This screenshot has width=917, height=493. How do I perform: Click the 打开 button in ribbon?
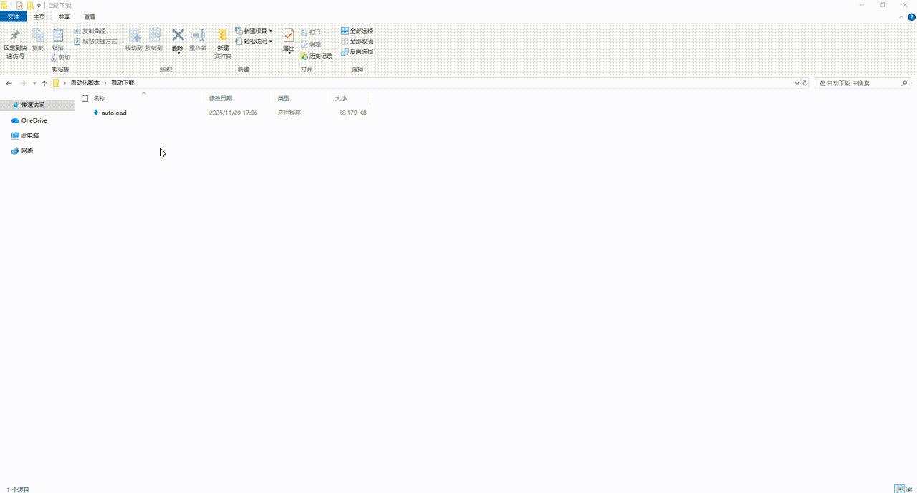pos(314,32)
